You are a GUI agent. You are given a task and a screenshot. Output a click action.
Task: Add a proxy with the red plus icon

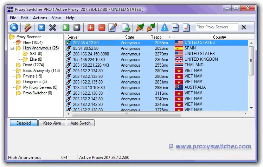point(91,27)
